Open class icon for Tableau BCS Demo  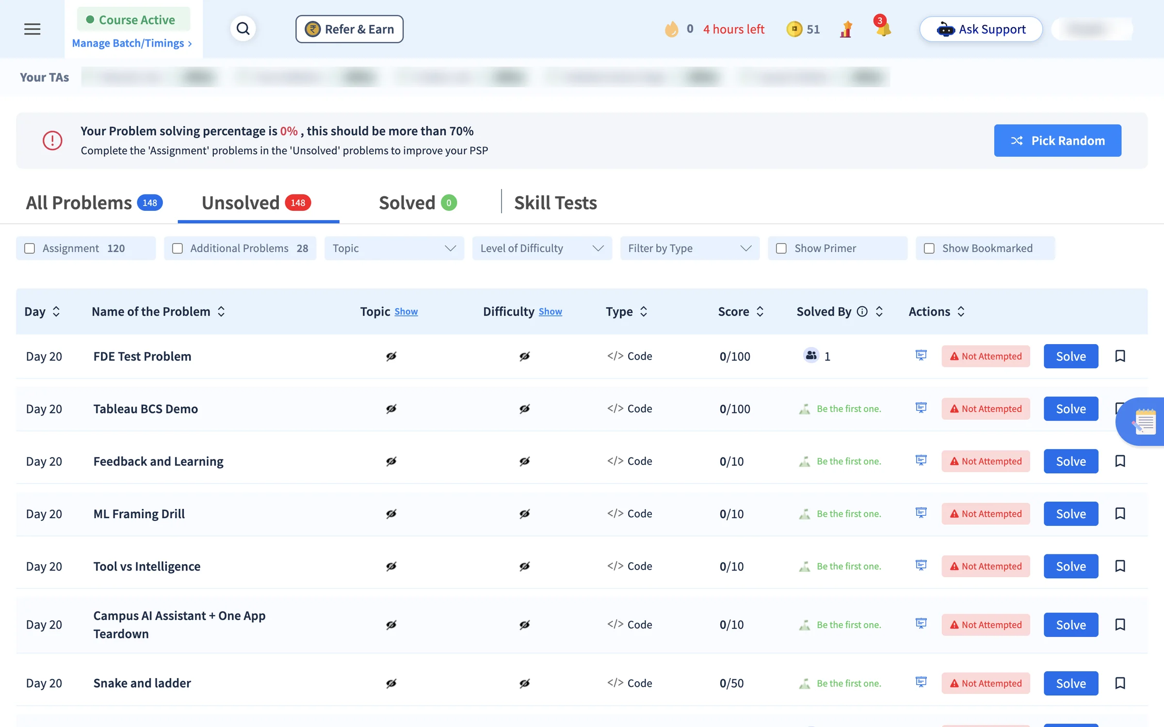pos(921,408)
